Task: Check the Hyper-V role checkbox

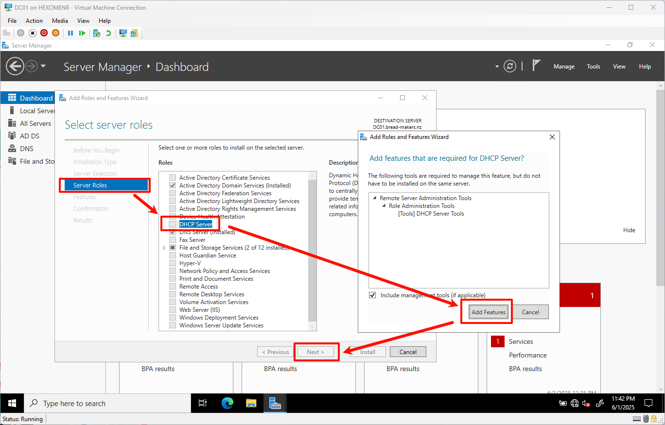Action: (x=173, y=263)
